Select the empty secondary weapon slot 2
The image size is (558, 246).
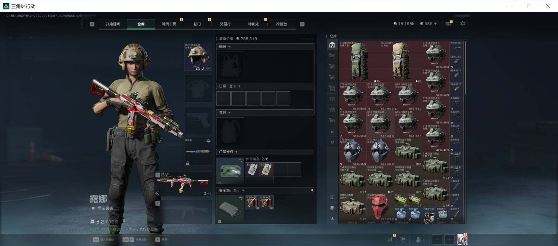click(183, 212)
